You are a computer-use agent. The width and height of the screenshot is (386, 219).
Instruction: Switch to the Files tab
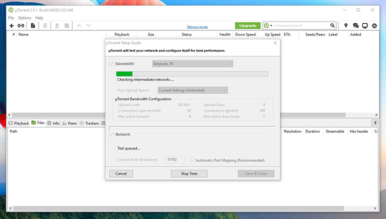[38, 122]
